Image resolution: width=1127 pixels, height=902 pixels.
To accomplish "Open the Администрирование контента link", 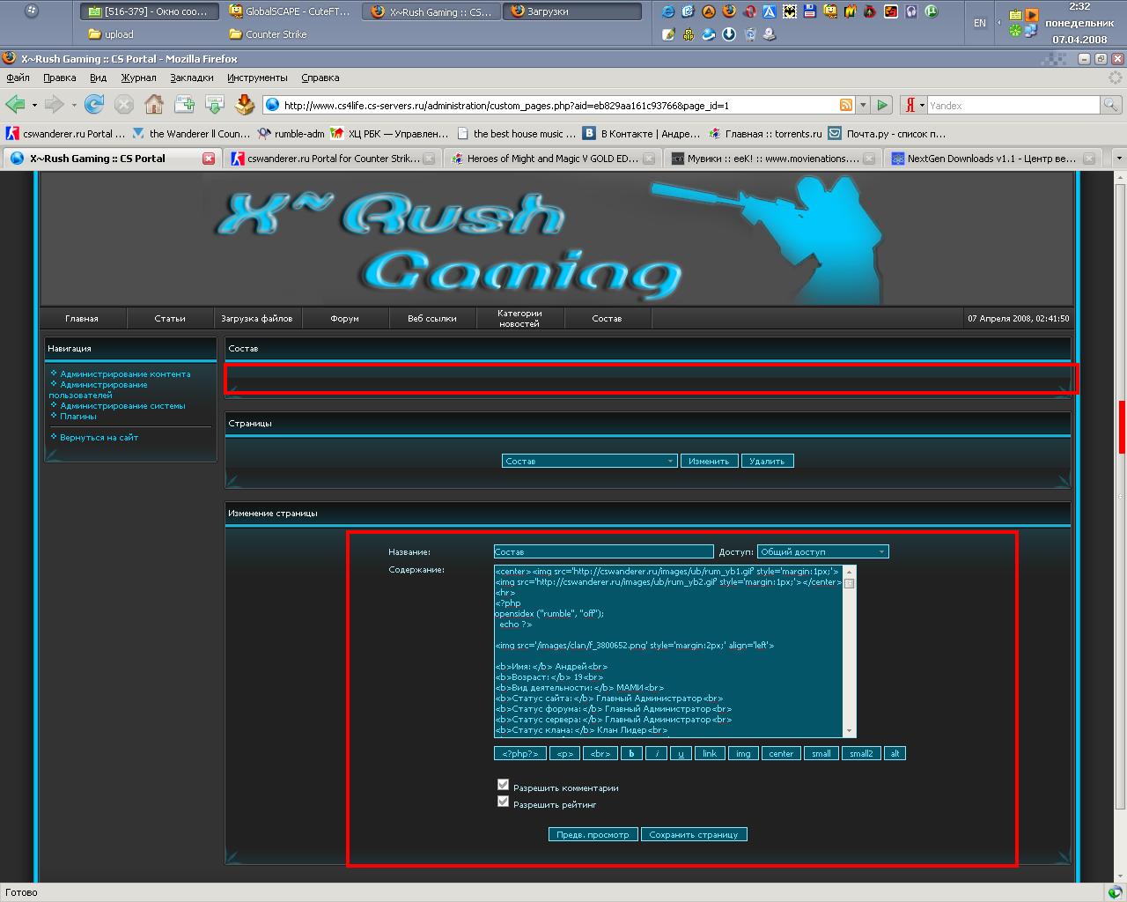I will [125, 373].
